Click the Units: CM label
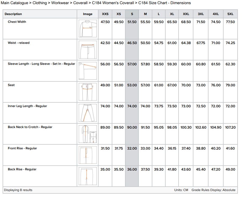Screen dimensions: 242x197 tap(181, 190)
